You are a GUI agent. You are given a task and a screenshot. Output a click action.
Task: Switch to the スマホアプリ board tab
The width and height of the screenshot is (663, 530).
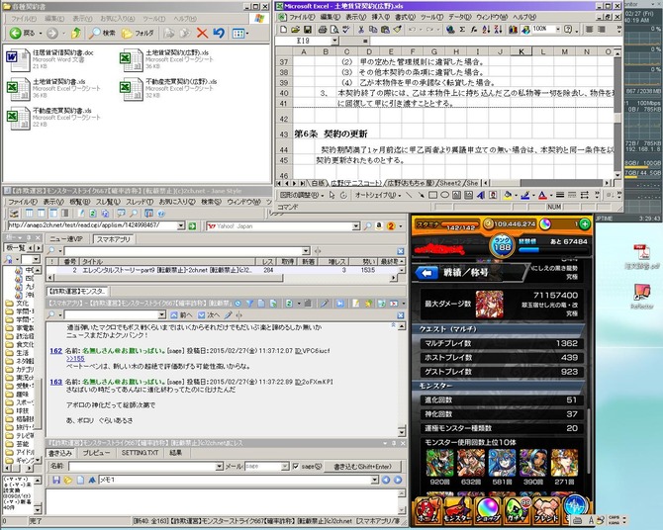point(114,239)
